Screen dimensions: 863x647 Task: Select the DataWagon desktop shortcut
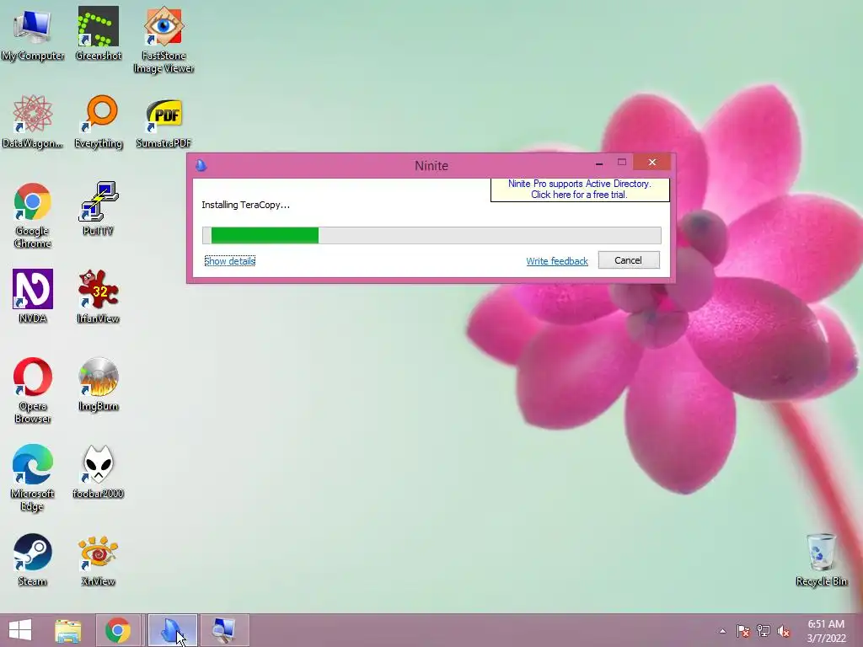(x=33, y=121)
